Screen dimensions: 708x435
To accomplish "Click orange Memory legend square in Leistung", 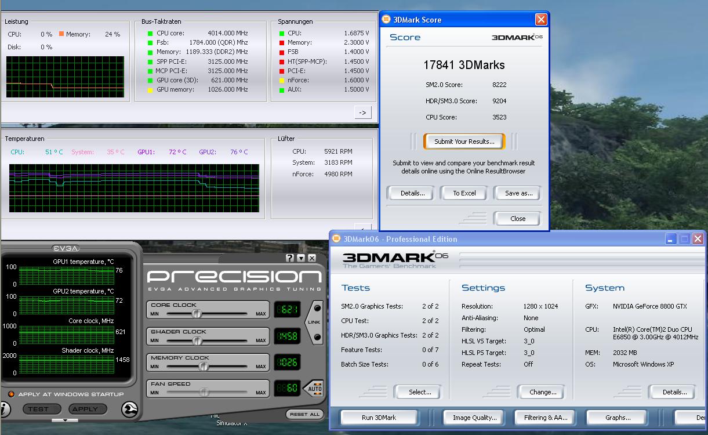I will (61, 34).
